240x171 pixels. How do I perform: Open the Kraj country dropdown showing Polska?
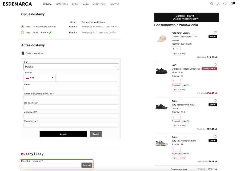(71, 67)
